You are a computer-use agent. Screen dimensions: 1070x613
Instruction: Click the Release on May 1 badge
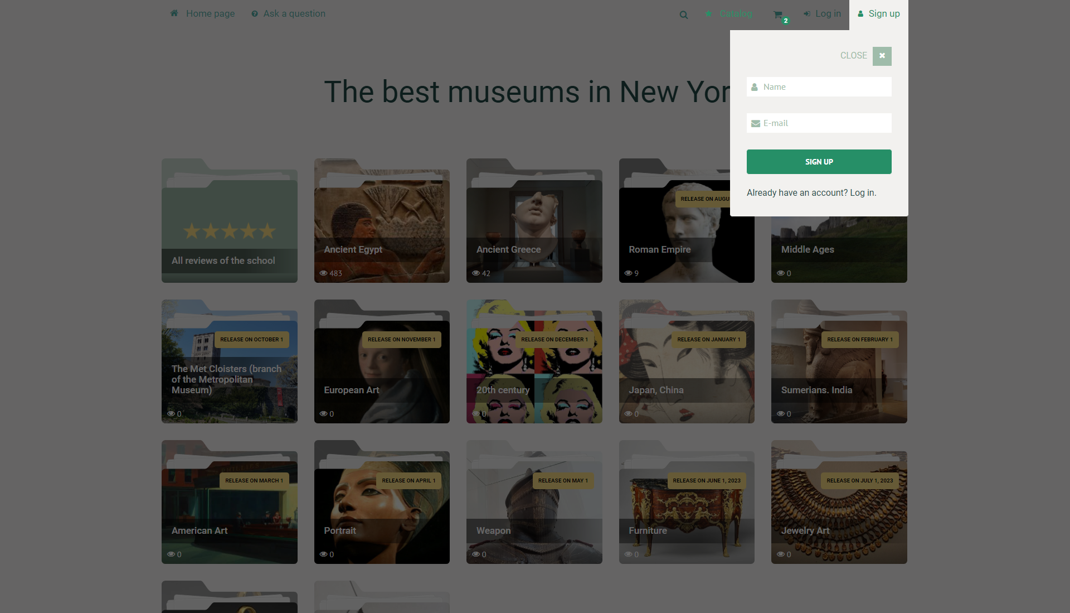pos(563,481)
